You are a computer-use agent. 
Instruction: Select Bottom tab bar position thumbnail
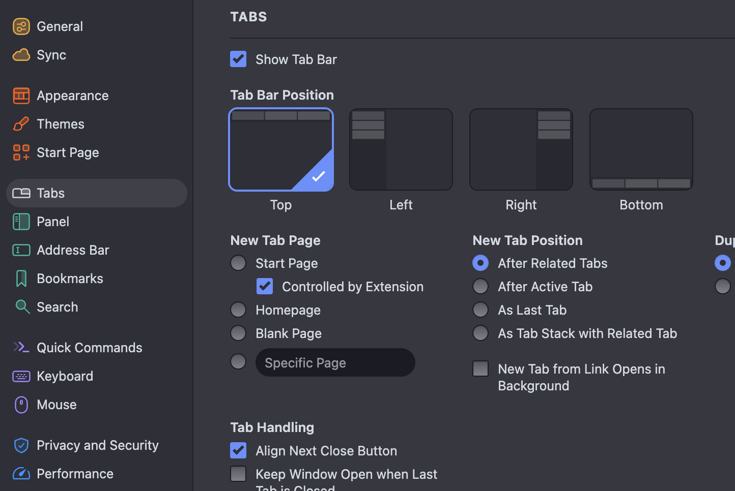click(641, 149)
